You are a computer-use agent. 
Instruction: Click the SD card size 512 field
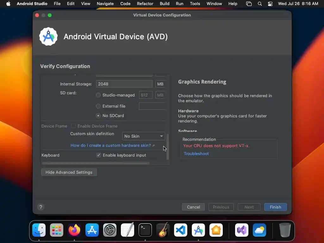click(146, 95)
